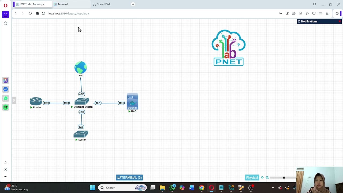This screenshot has height=193, width=343.
Task: Switch to the Speed Dial tab
Action: 103,4
